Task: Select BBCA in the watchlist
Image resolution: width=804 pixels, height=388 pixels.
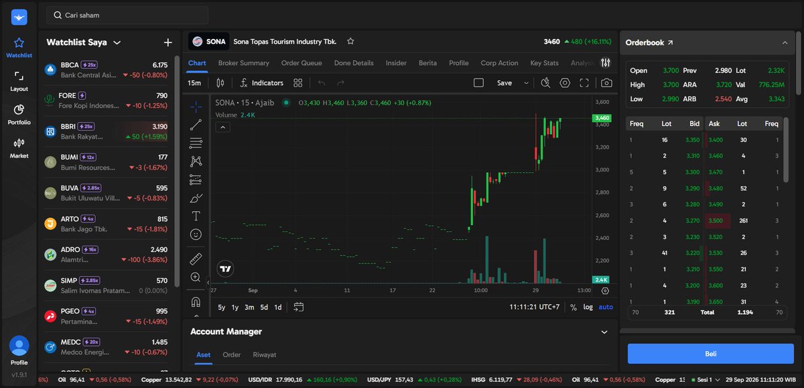Action: tap(107, 70)
